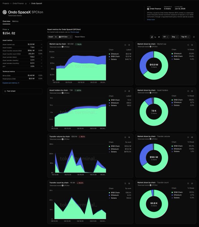
Task: Open settings gear of Market share Transfer volume donut
Action: pyautogui.click(x=192, y=137)
